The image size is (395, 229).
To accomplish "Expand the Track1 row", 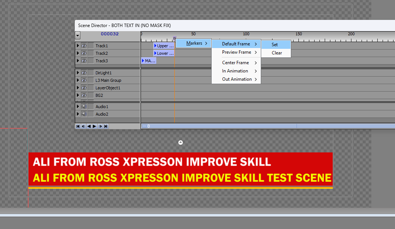I will [x=78, y=46].
